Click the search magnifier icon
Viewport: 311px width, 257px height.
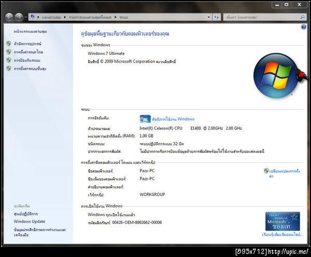pyautogui.click(x=303, y=17)
